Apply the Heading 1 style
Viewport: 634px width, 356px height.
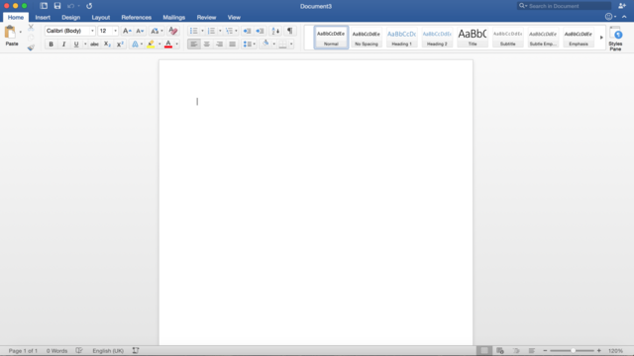[x=401, y=38]
